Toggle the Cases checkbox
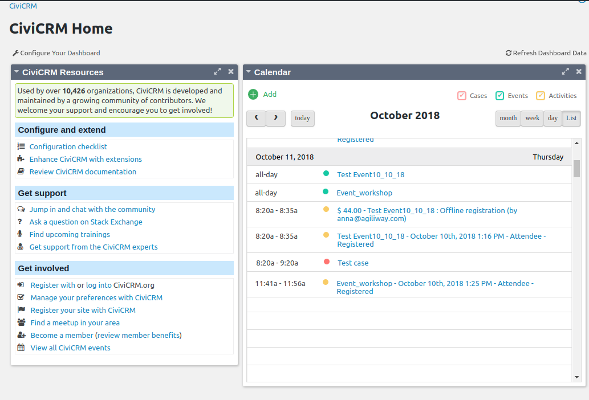This screenshot has width=589, height=400. [x=462, y=96]
